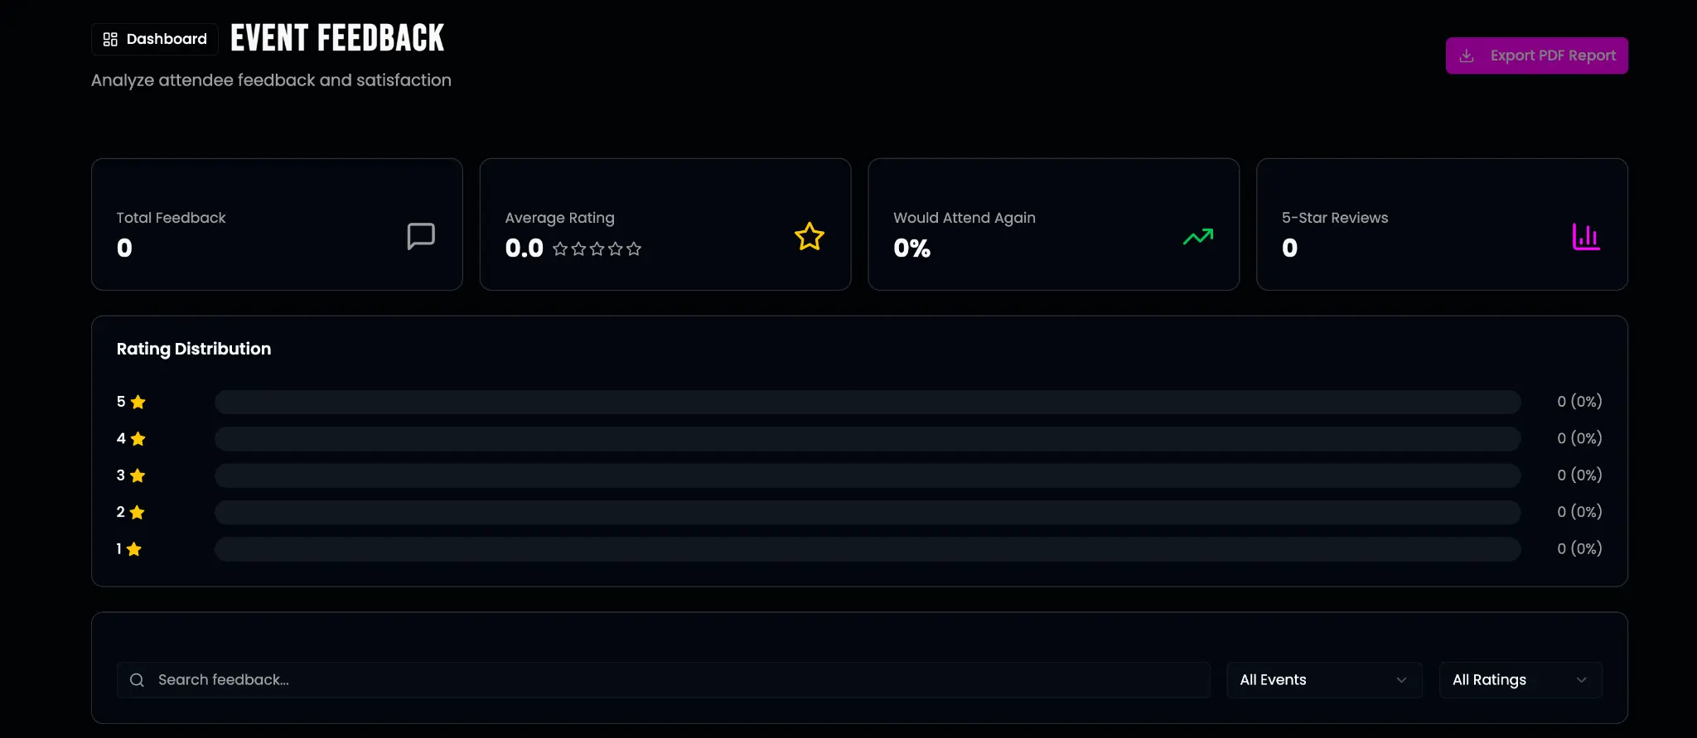Click the star in the 5-star row
This screenshot has width=1697, height=738.
138,402
